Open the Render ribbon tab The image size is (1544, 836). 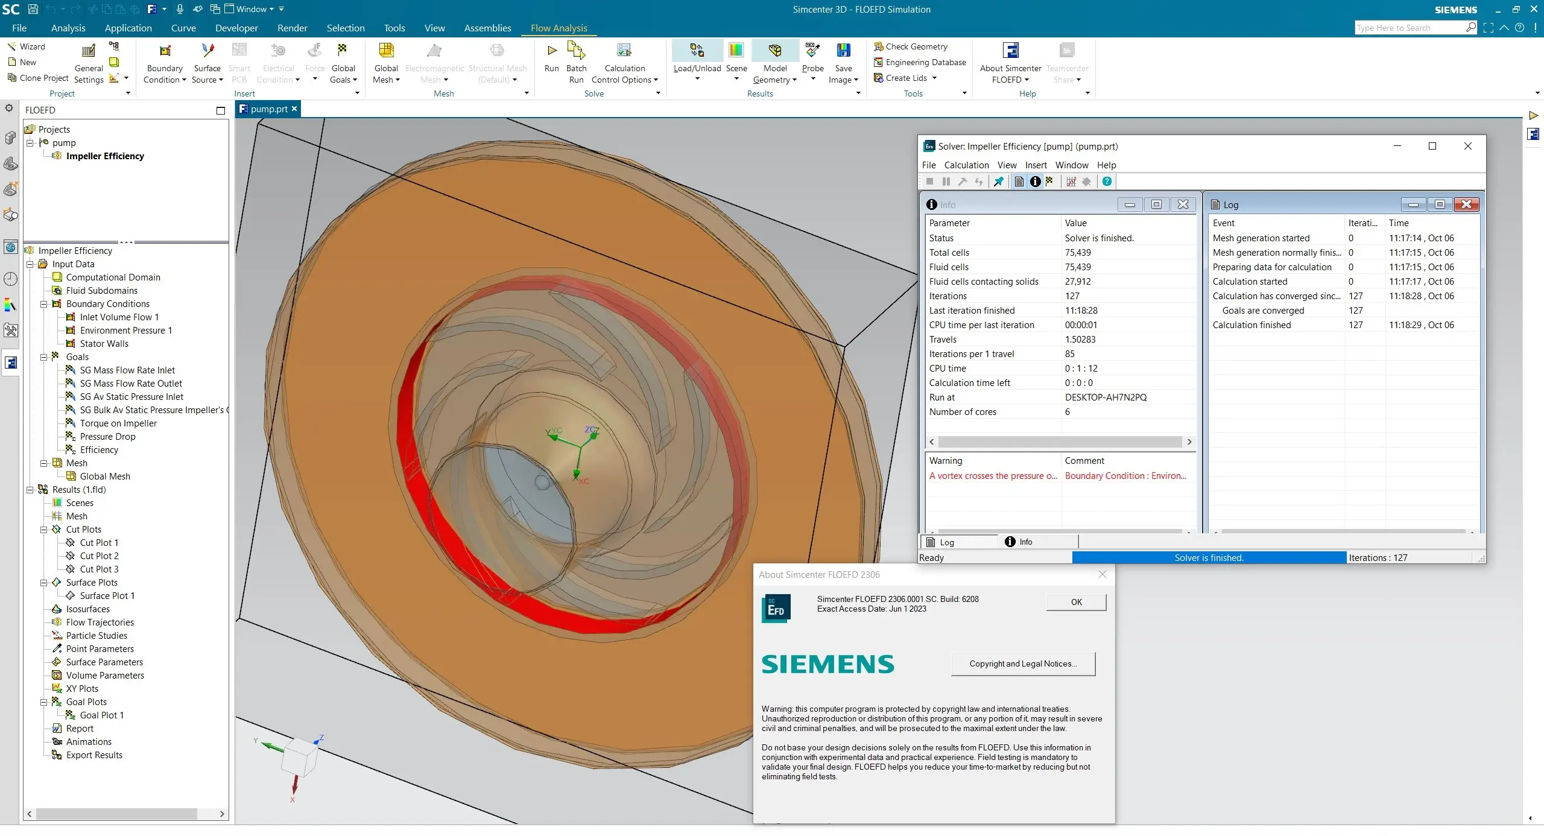coord(292,28)
